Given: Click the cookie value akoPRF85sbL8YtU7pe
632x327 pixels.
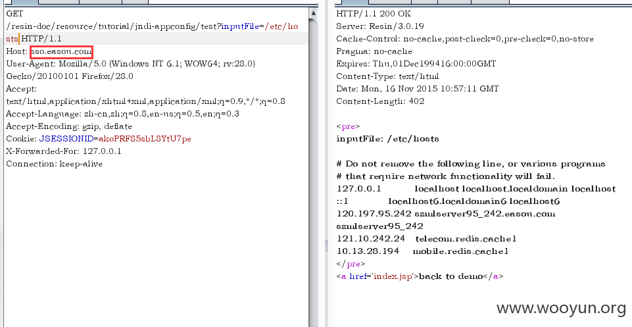Looking at the screenshot, I should coord(145,139).
